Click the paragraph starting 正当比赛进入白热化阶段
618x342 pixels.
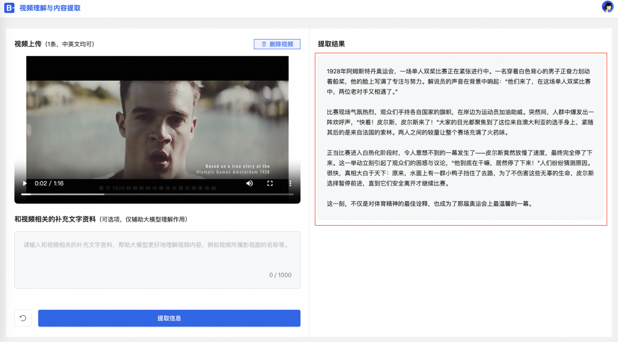click(x=460, y=168)
